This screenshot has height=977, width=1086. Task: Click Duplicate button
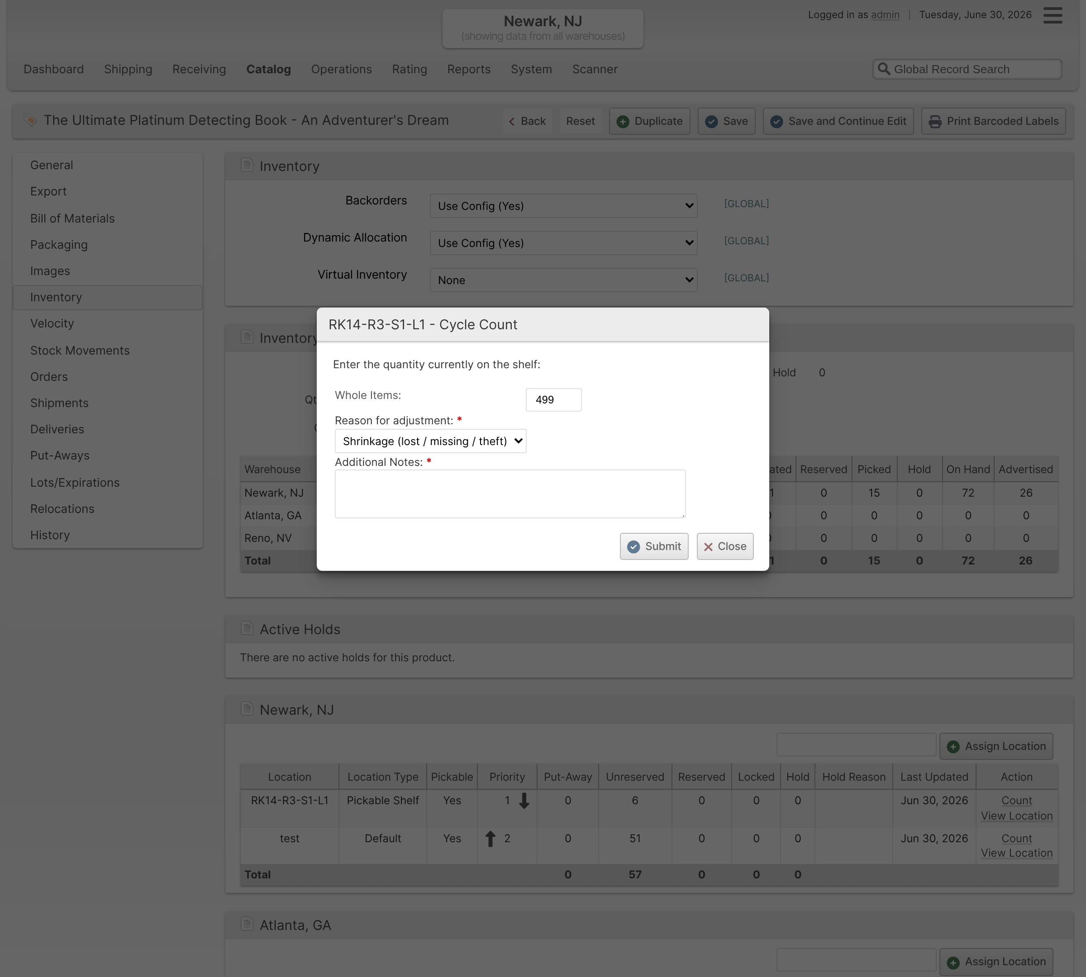[649, 121]
